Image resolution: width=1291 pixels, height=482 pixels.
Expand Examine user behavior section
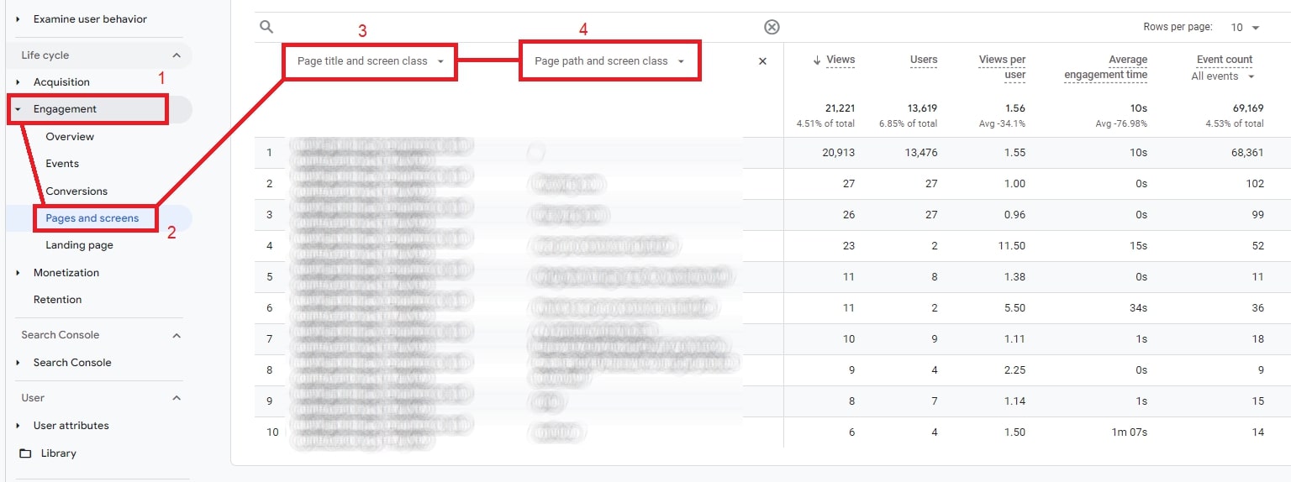pos(18,18)
